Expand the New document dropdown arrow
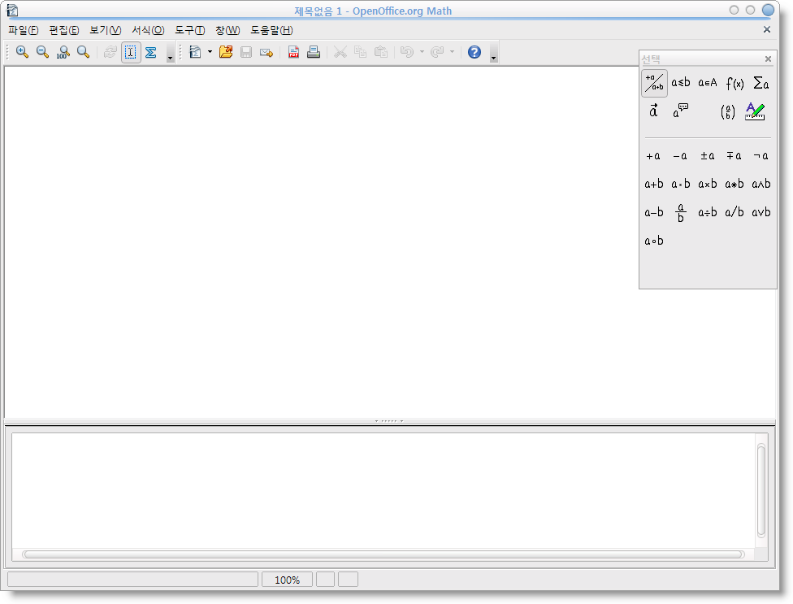The width and height of the screenshot is (793, 604). pyautogui.click(x=210, y=52)
